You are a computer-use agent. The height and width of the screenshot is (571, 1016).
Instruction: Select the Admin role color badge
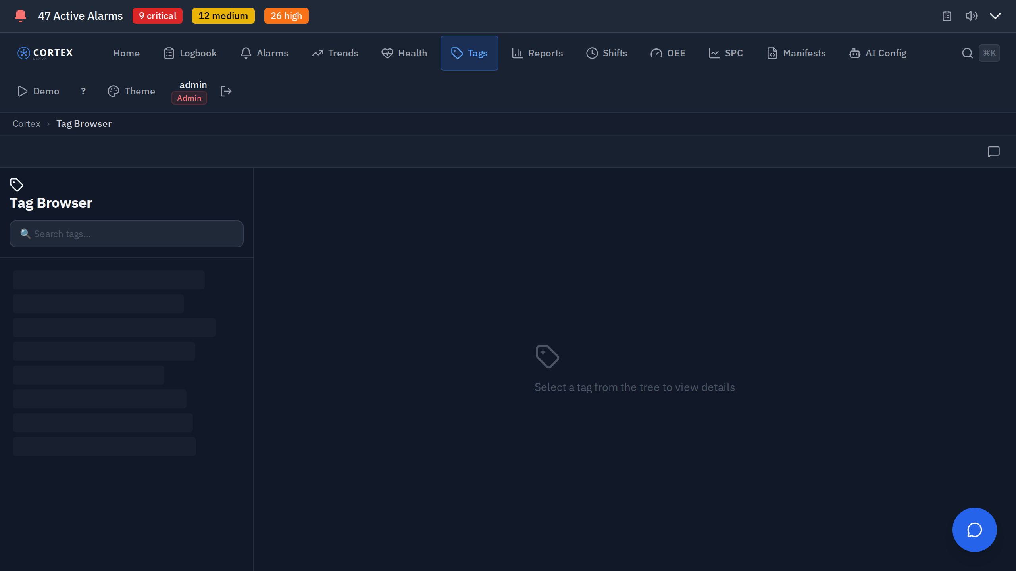[189, 98]
